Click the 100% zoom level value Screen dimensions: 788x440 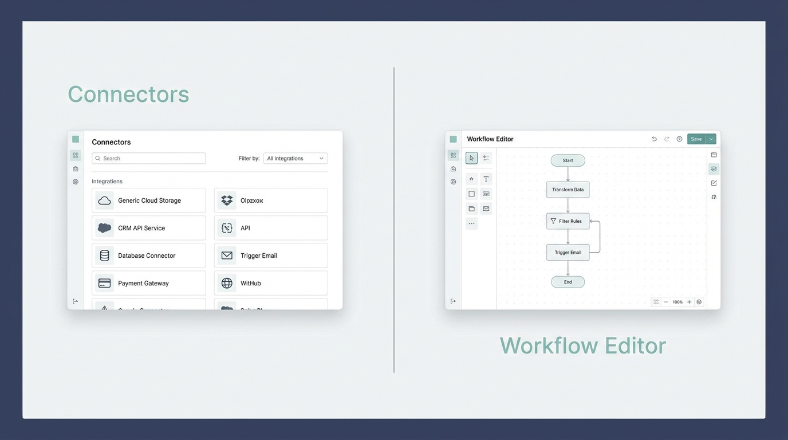tap(677, 302)
